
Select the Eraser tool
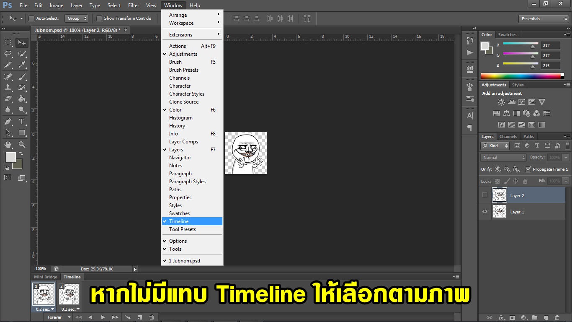(x=8, y=99)
